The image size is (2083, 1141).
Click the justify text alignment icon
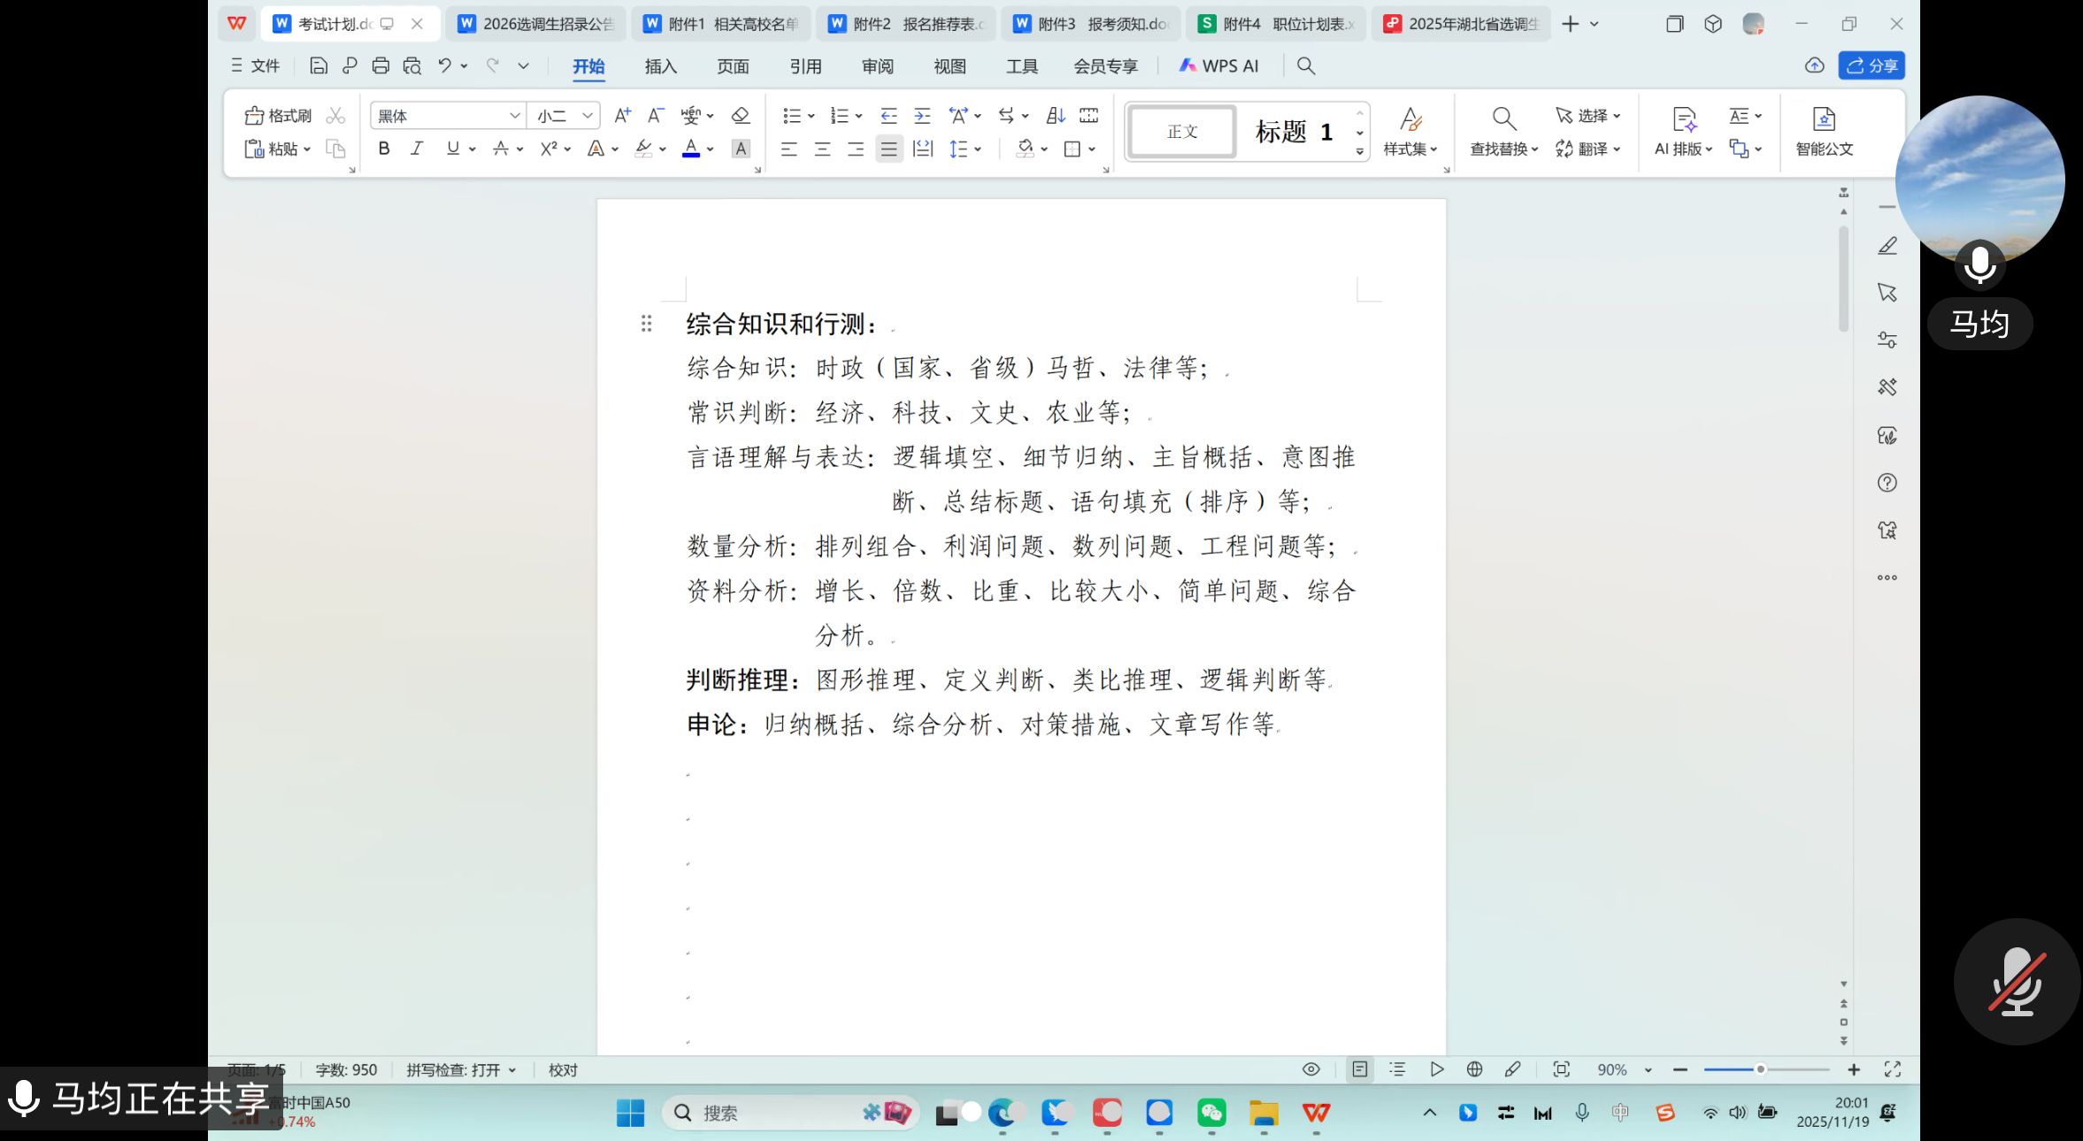tap(888, 149)
